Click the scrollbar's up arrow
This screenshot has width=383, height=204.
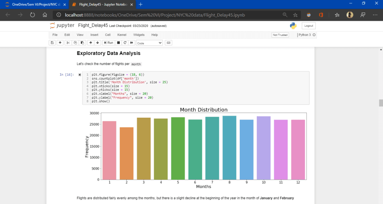381,50
